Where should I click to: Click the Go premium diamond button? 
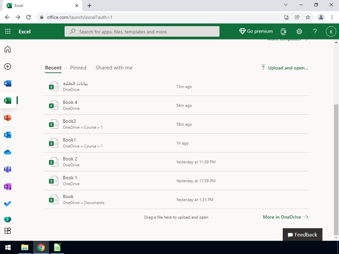pos(256,31)
